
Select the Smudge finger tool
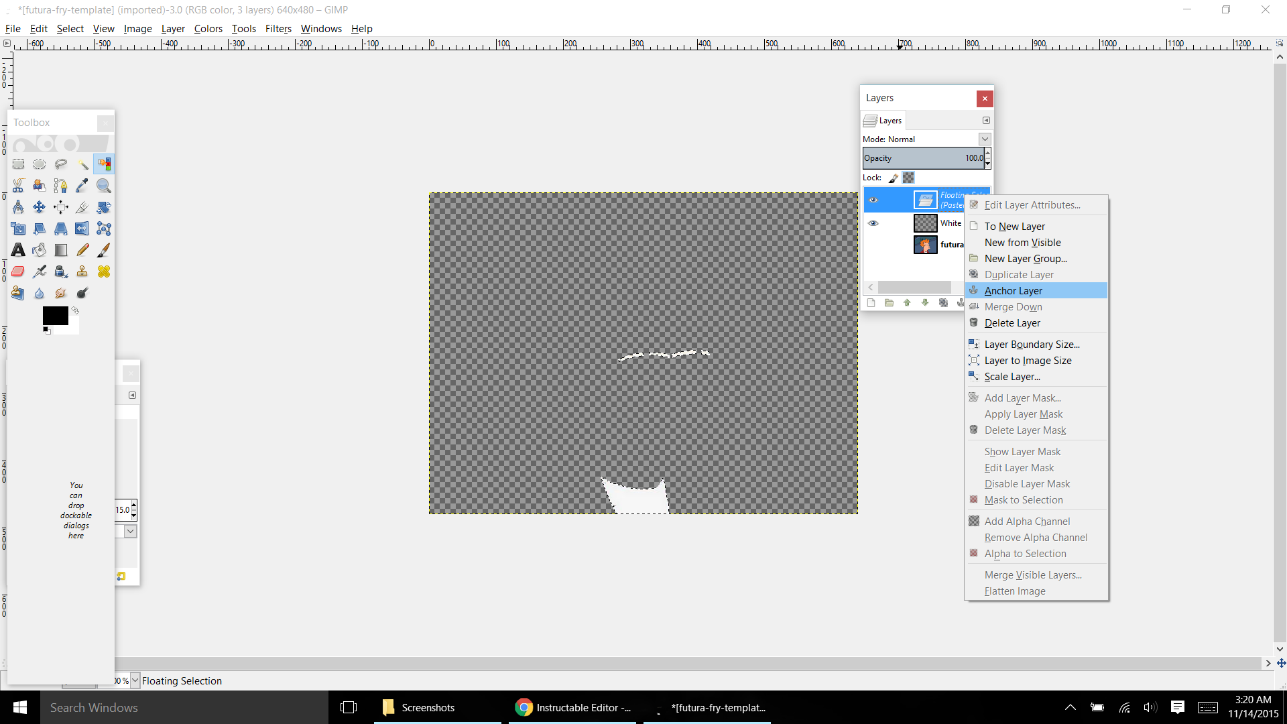[x=61, y=293]
